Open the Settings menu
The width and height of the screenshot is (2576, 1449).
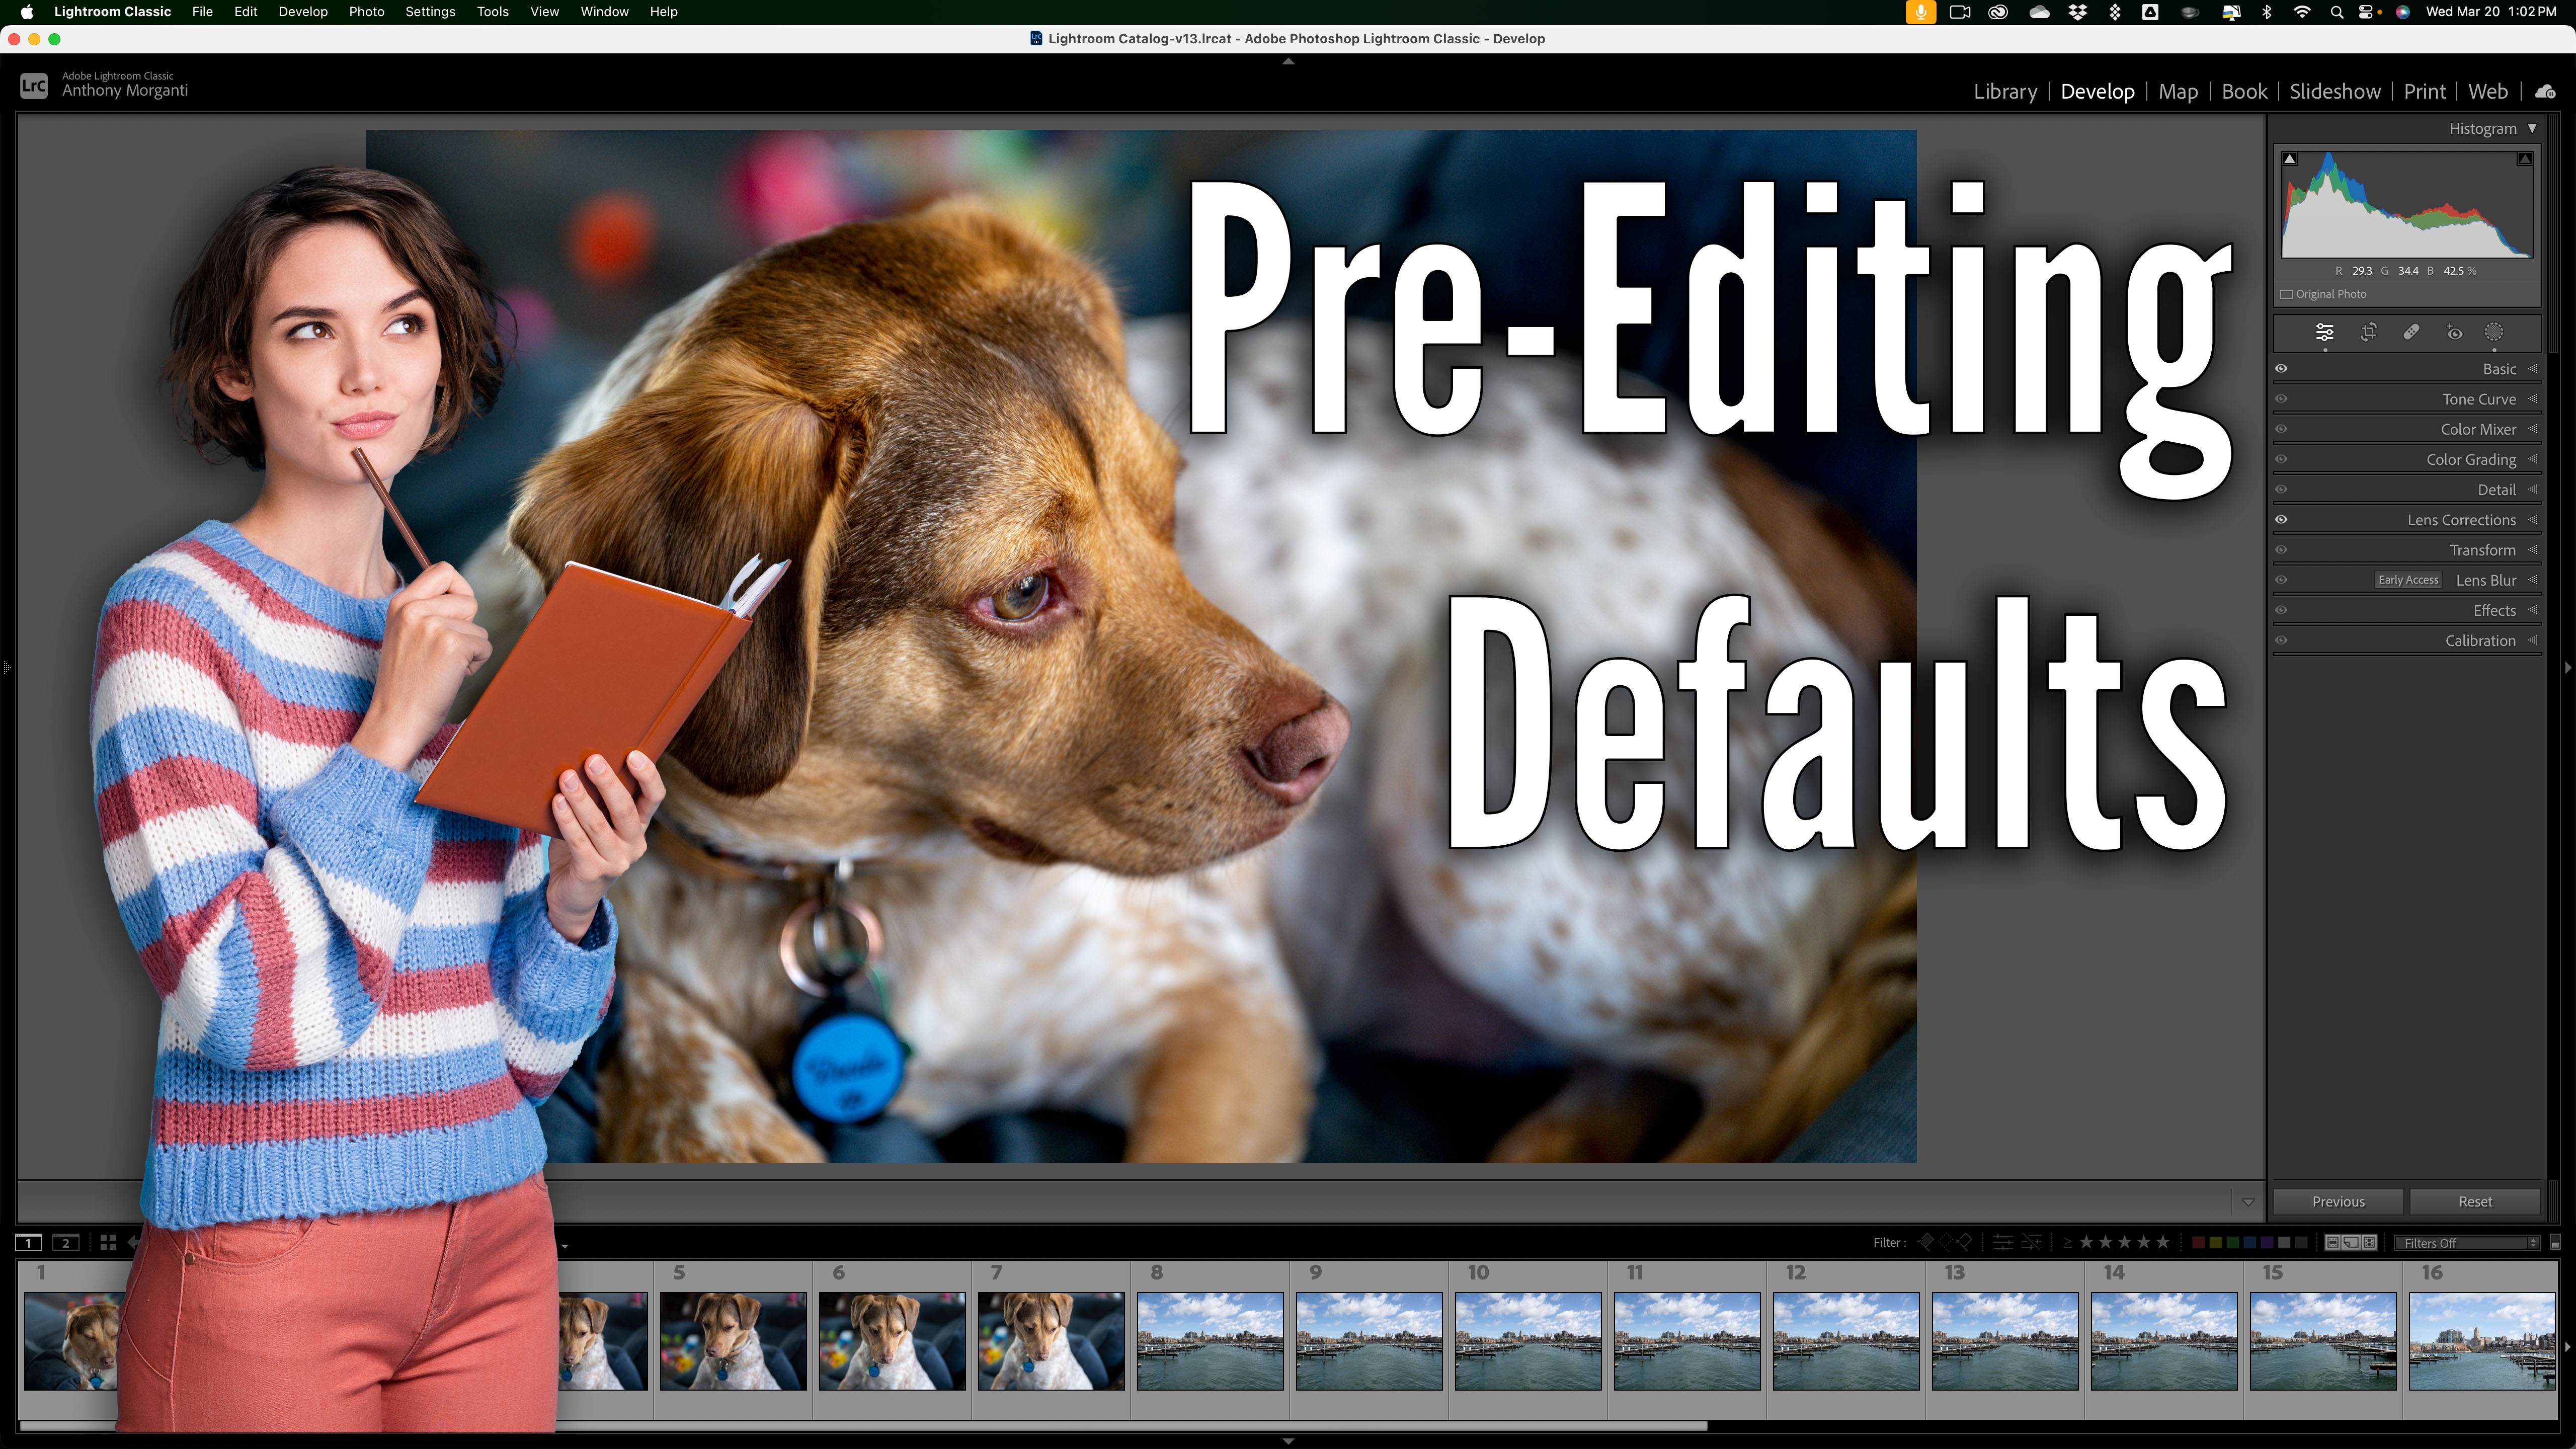point(430,12)
